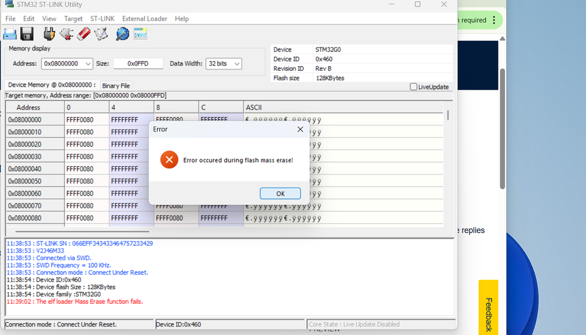
Task: Click the memory table vertical scrollbar
Action: [448, 115]
